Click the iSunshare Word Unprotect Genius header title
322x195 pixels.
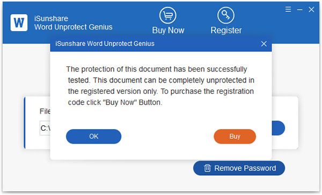coord(74,22)
